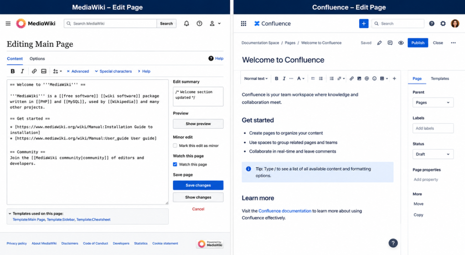
Task: Insert mention in Confluence toolbar
Action: point(367,78)
